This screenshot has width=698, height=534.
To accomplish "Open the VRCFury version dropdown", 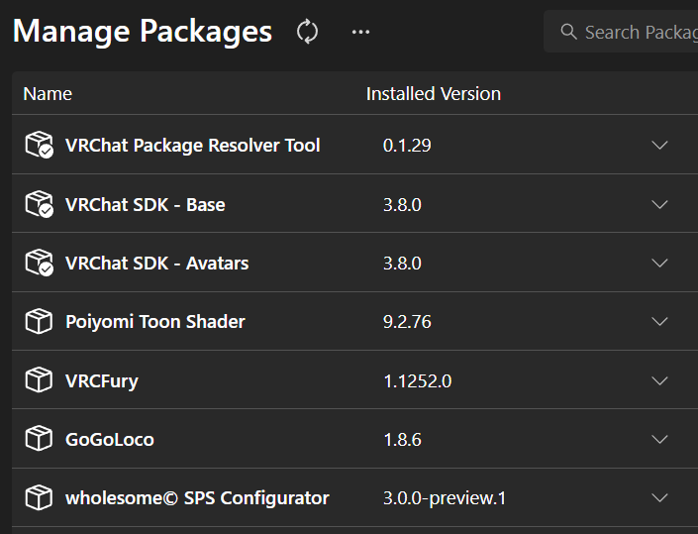I will tap(660, 380).
